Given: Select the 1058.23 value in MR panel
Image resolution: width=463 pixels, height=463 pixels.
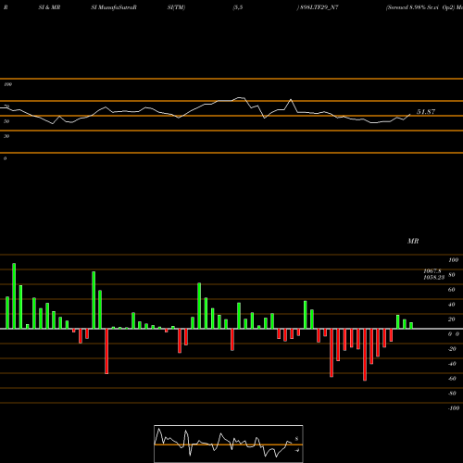Looking at the screenshot, I should (x=433, y=277).
